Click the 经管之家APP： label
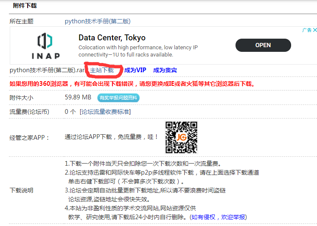Viewport: 317px width, 226px height. click(30, 138)
